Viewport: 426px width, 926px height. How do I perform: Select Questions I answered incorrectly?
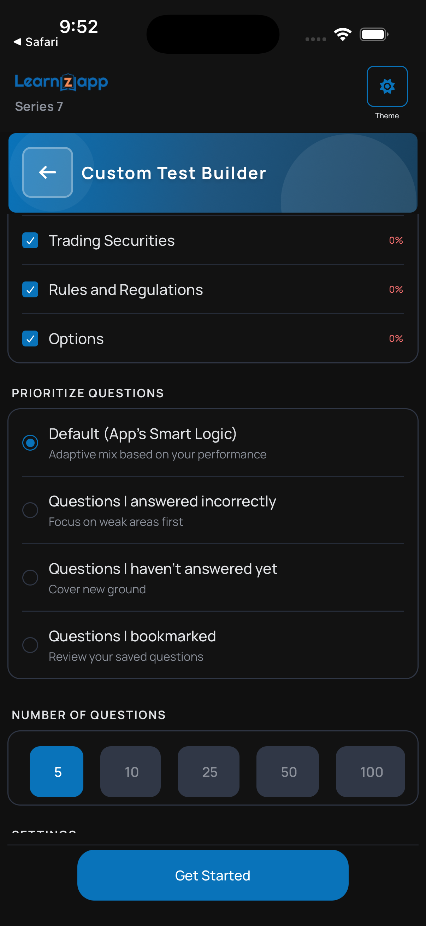click(30, 510)
